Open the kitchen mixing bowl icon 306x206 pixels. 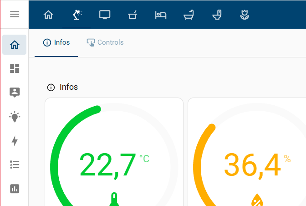click(133, 15)
